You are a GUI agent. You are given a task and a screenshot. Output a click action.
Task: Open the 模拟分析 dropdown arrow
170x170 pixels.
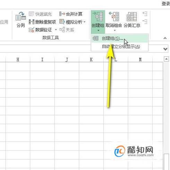[85, 22]
